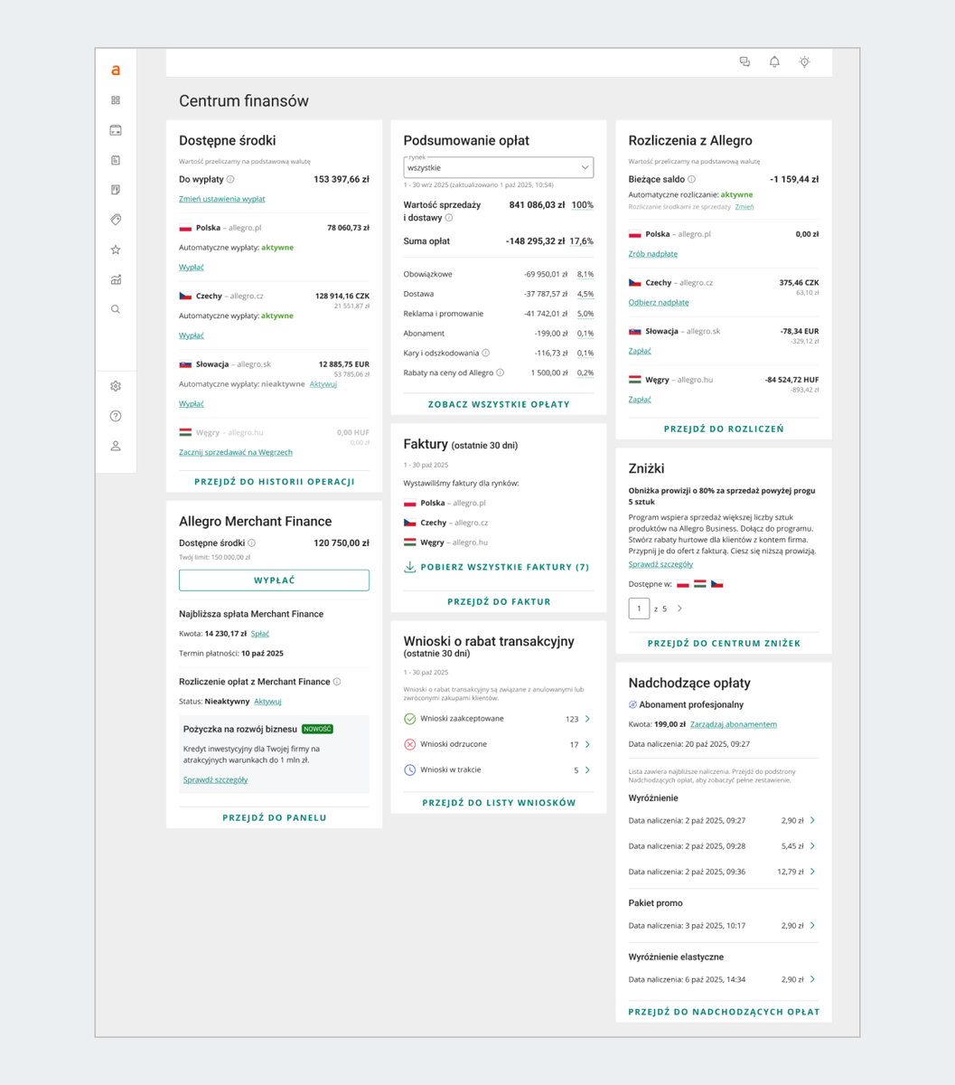The width and height of the screenshot is (955, 1085).
Task: Expand the Pakiet promo 2,90 zł chevron
Action: coord(813,926)
